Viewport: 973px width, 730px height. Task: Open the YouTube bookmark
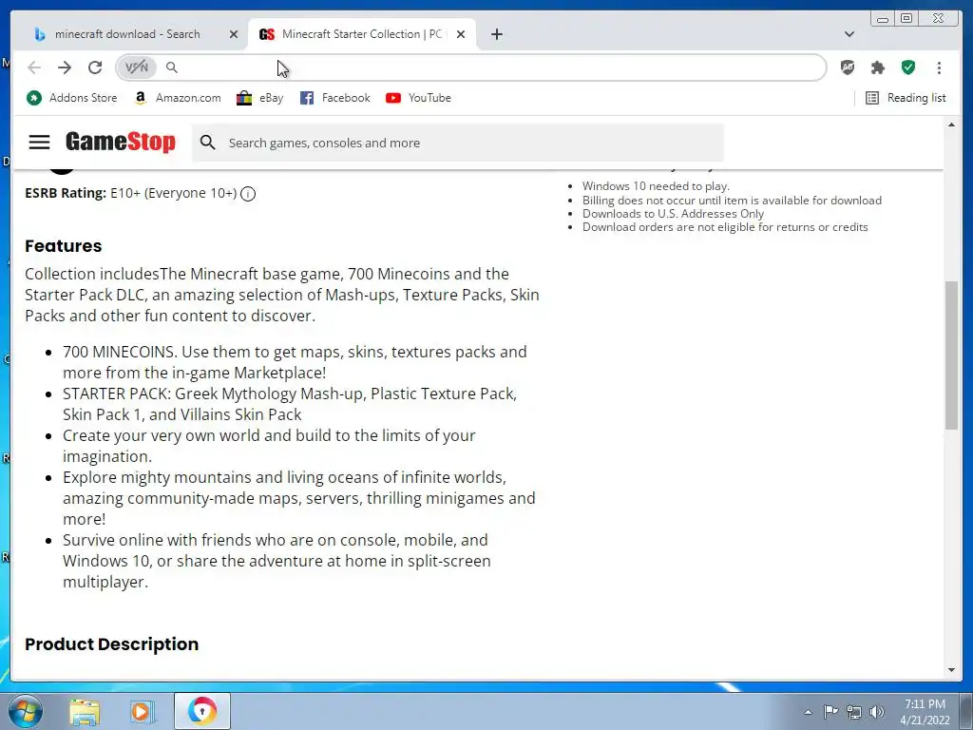point(418,98)
